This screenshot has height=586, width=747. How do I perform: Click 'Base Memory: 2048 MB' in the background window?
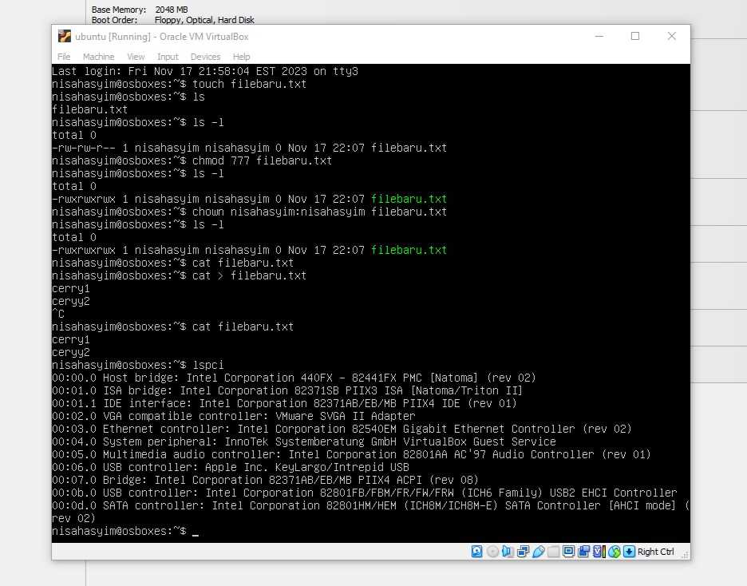point(140,10)
